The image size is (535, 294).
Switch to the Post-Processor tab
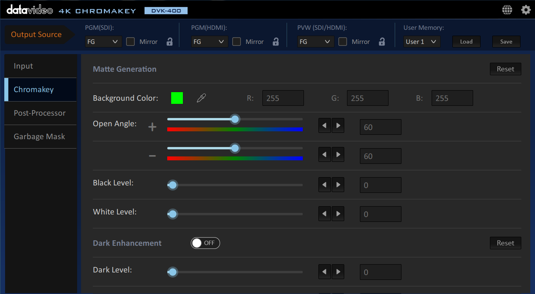[x=40, y=113]
